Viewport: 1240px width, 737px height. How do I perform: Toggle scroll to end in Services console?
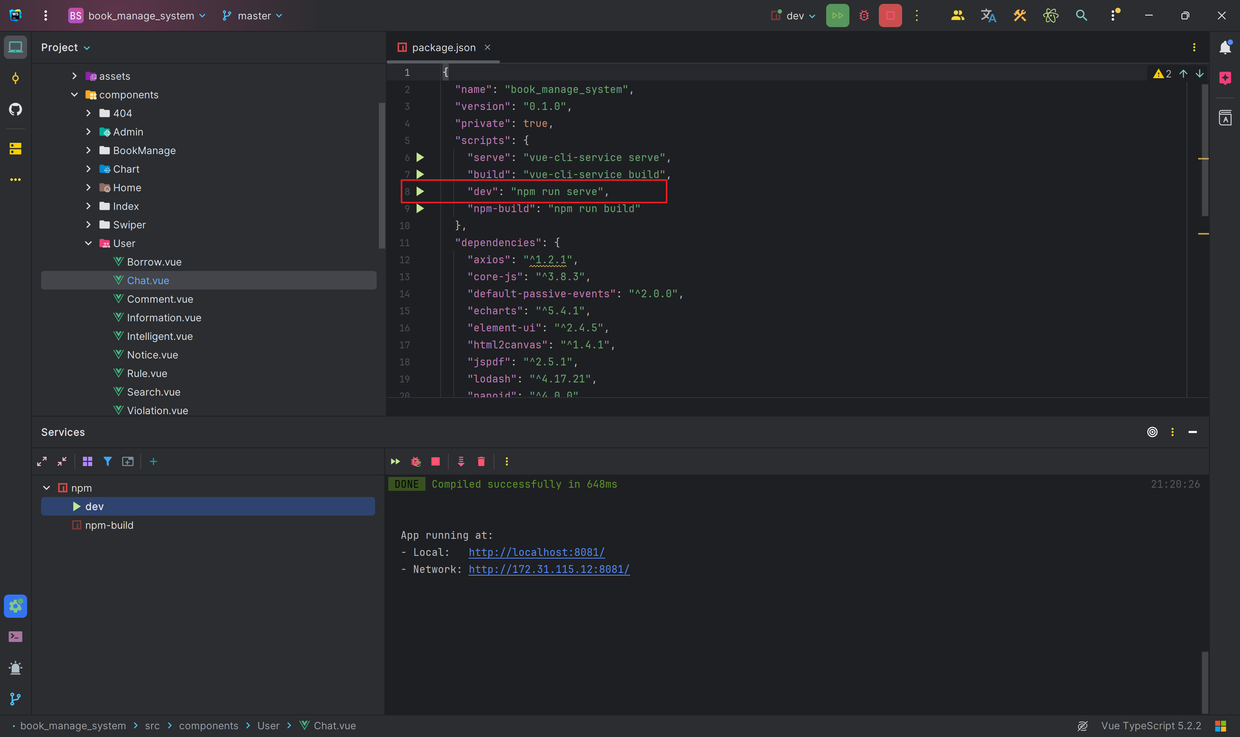pyautogui.click(x=461, y=461)
